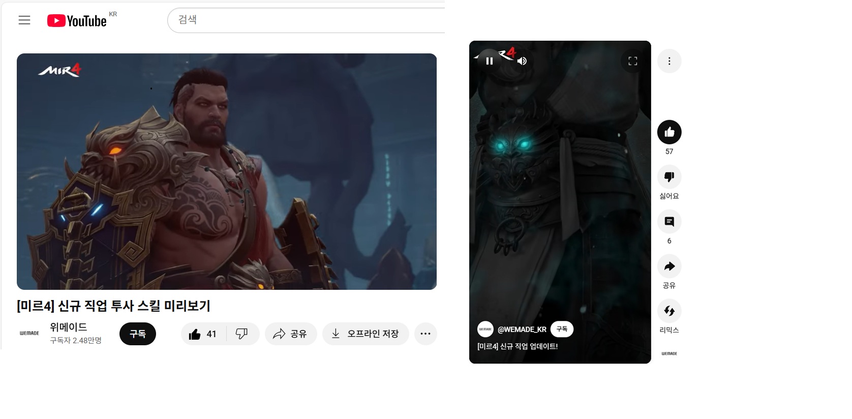This screenshot has width=852, height=419.
Task: Like the video with 41 likes
Action: click(203, 334)
